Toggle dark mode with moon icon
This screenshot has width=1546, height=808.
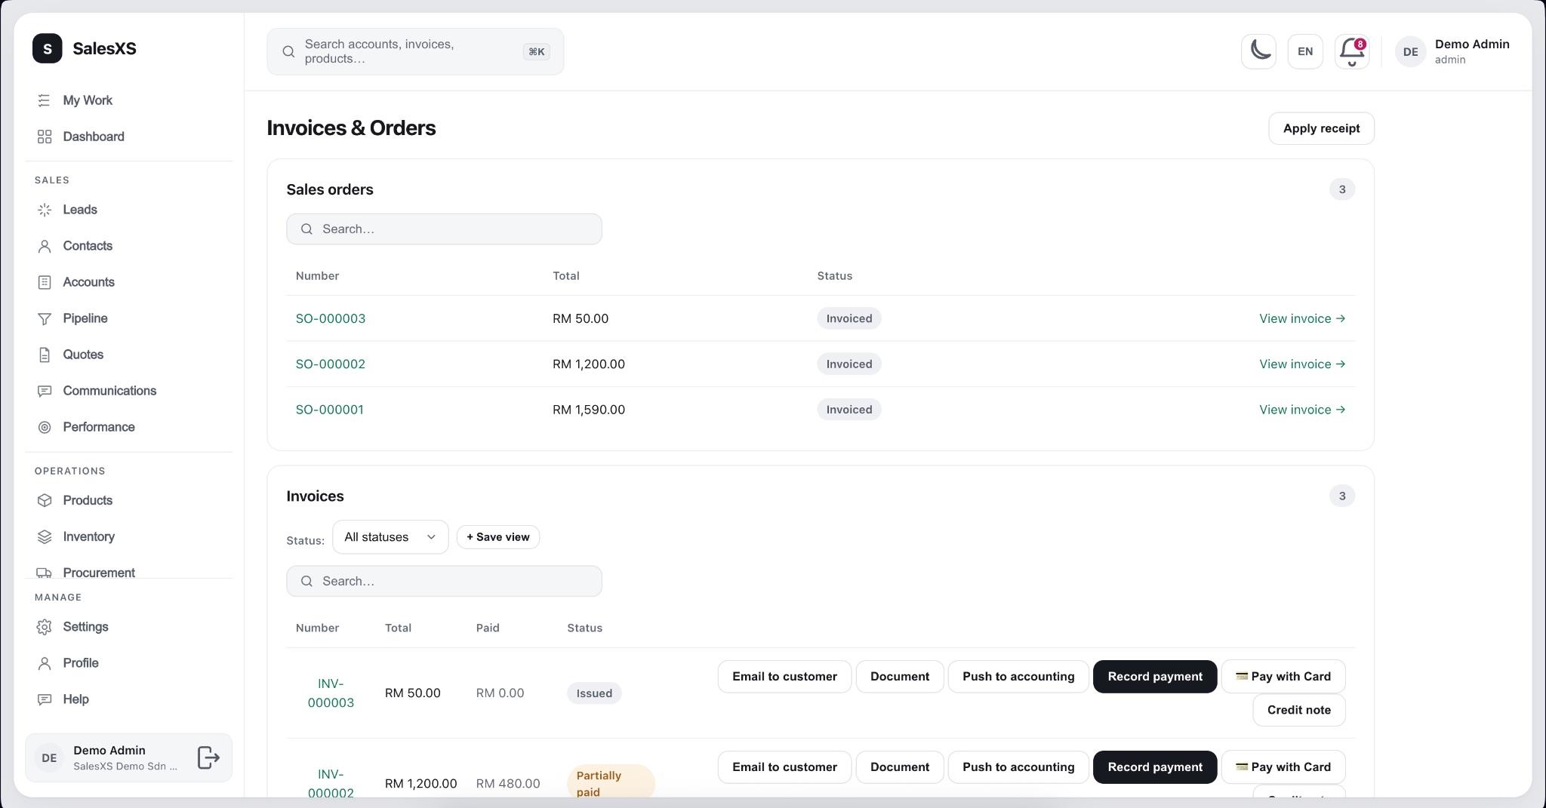[1258, 51]
